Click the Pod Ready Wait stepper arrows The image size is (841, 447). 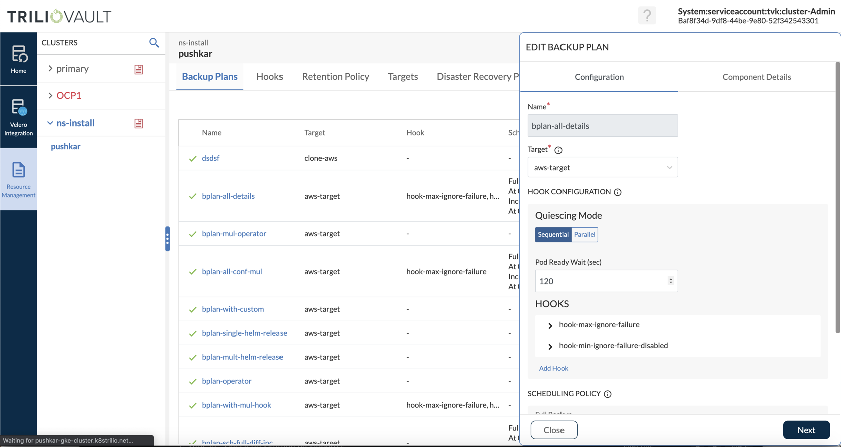click(671, 281)
